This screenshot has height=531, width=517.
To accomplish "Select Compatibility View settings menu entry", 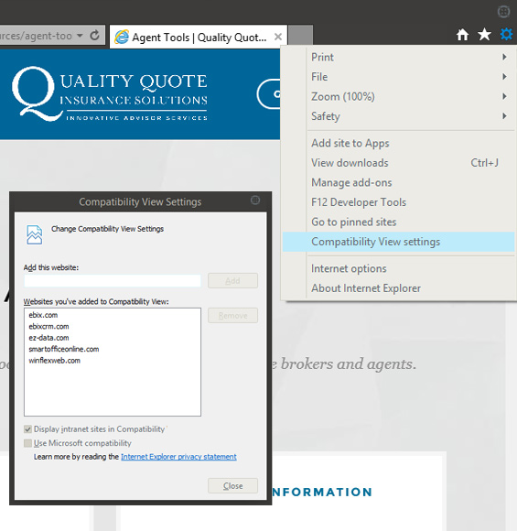I will coord(398,242).
